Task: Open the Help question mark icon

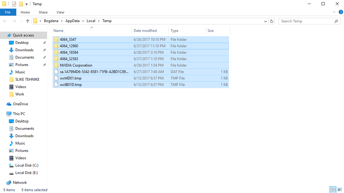Action: [x=341, y=12]
